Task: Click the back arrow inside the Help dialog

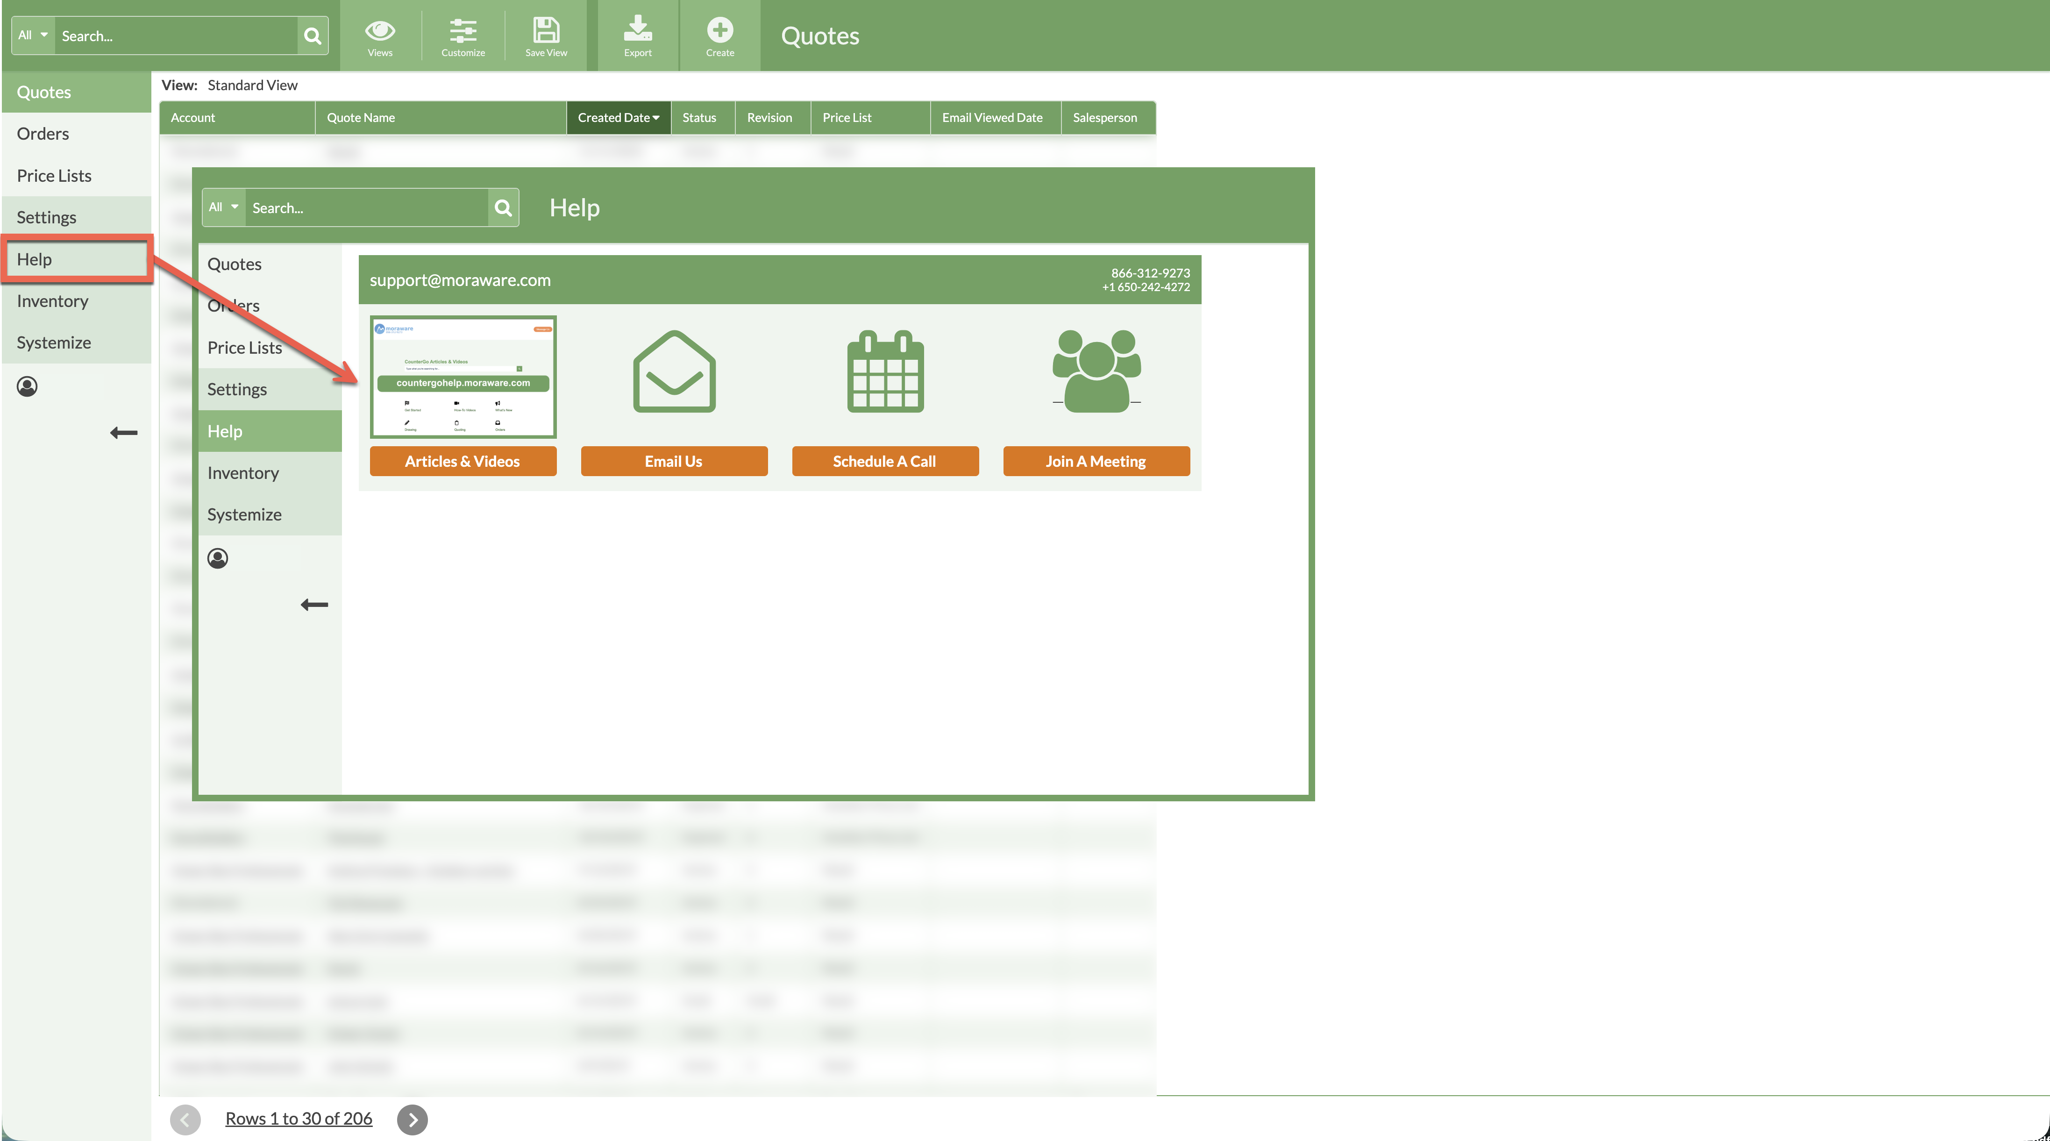Action: point(314,605)
